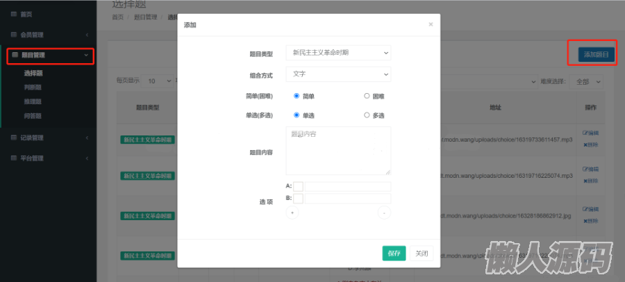The image size is (625, 282).
Task: Select the 多选 radio button
Action: click(x=367, y=115)
